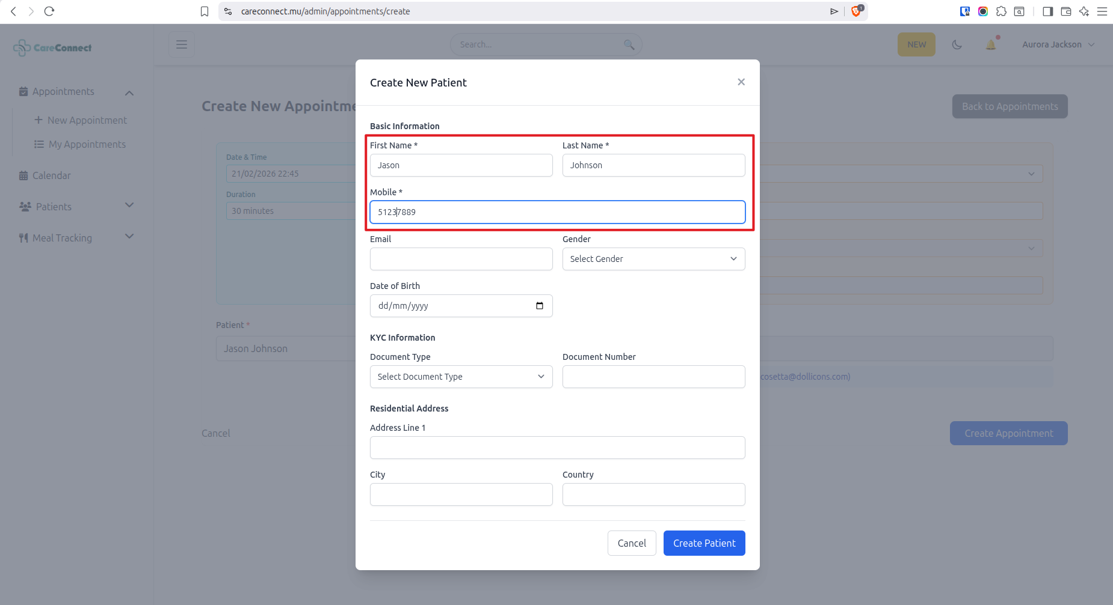1113x605 pixels.
Task: Expand the Document Type dropdown
Action: click(461, 377)
